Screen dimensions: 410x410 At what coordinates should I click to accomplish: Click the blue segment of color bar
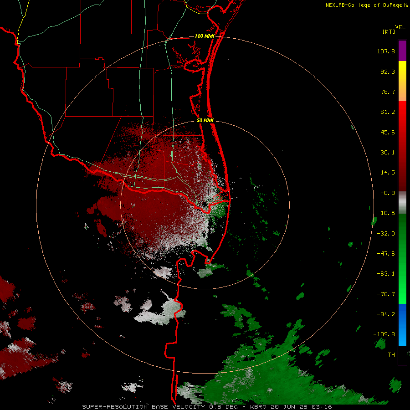(x=402, y=325)
